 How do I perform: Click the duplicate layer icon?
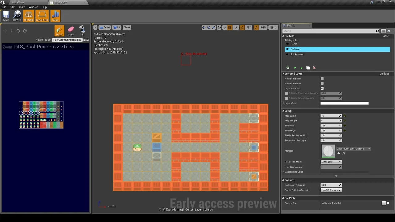pos(308,68)
